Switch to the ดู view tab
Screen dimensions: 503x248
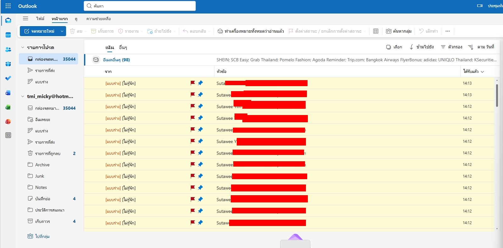point(76,19)
